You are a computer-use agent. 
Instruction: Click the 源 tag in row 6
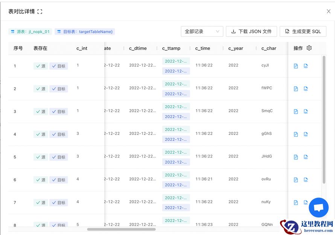tap(41, 180)
